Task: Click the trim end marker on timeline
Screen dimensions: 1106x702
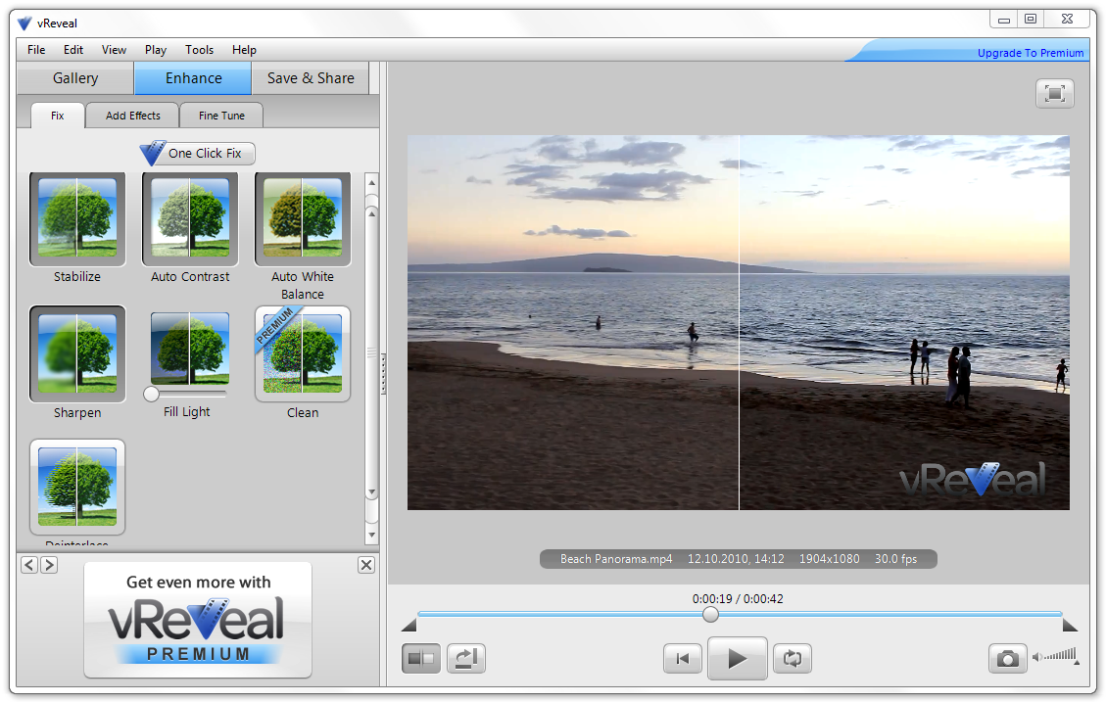Action: (x=1070, y=625)
